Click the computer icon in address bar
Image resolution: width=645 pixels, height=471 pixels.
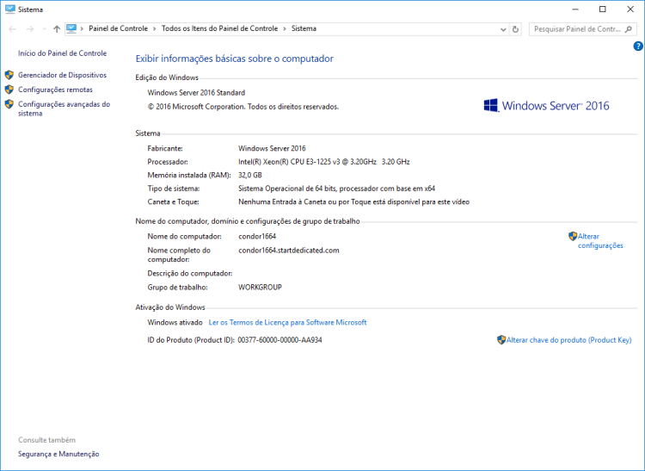pyautogui.click(x=71, y=28)
